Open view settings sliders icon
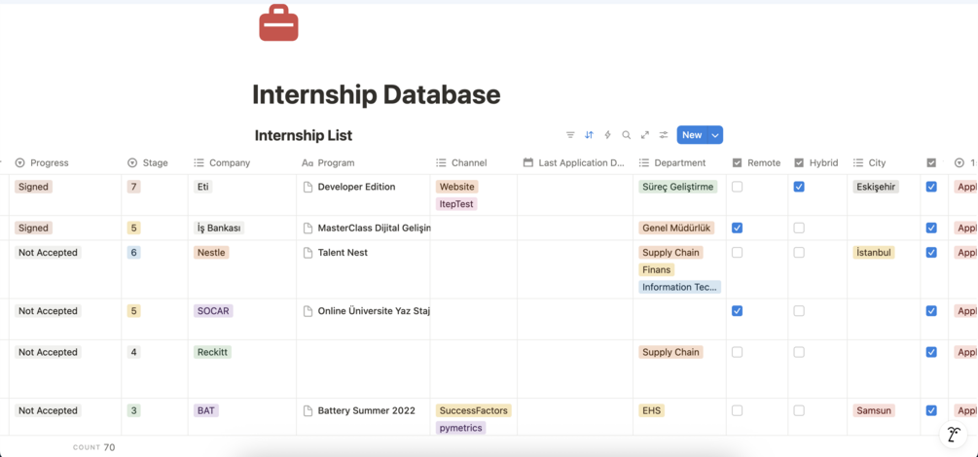This screenshot has width=978, height=457. click(x=664, y=135)
